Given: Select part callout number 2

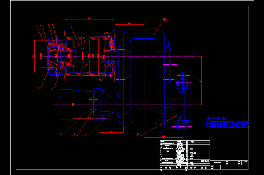Looking at the screenshot, I should pos(53,25).
